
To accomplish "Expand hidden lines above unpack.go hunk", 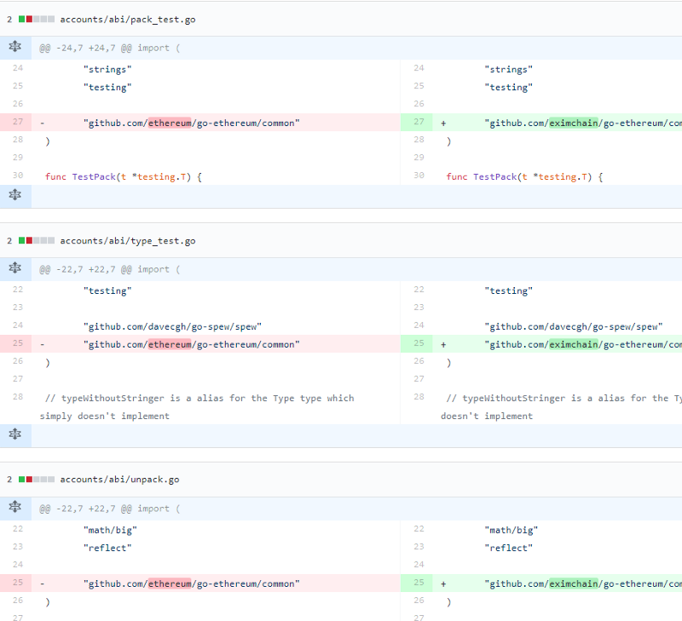I will click(14, 509).
